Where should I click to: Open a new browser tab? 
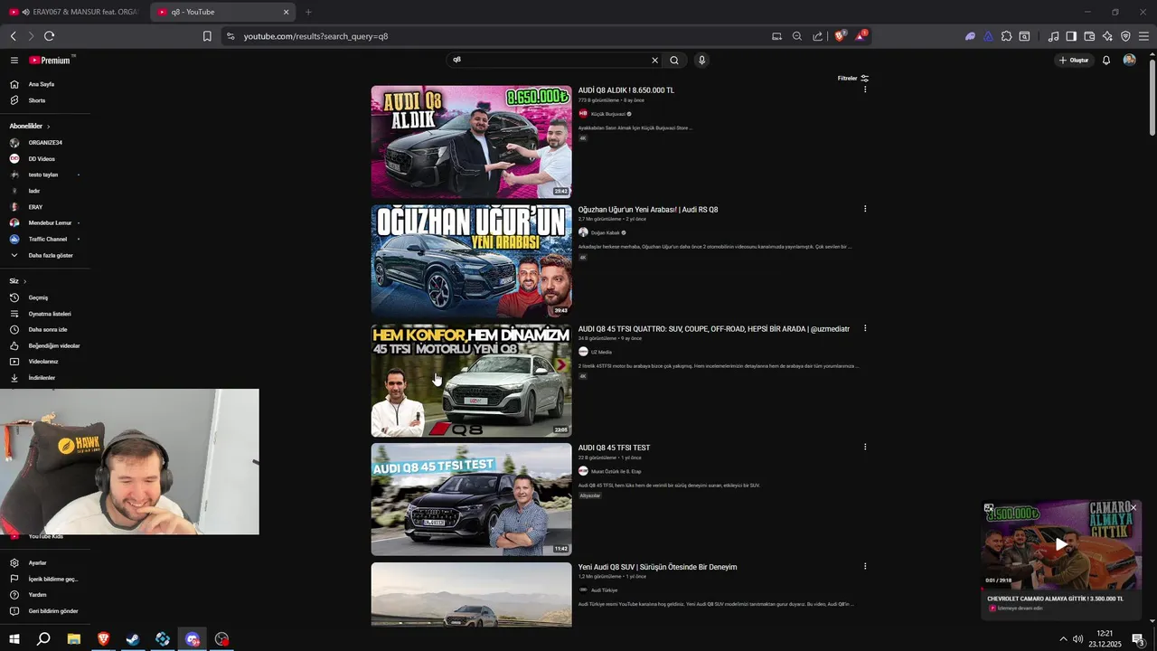tap(308, 12)
